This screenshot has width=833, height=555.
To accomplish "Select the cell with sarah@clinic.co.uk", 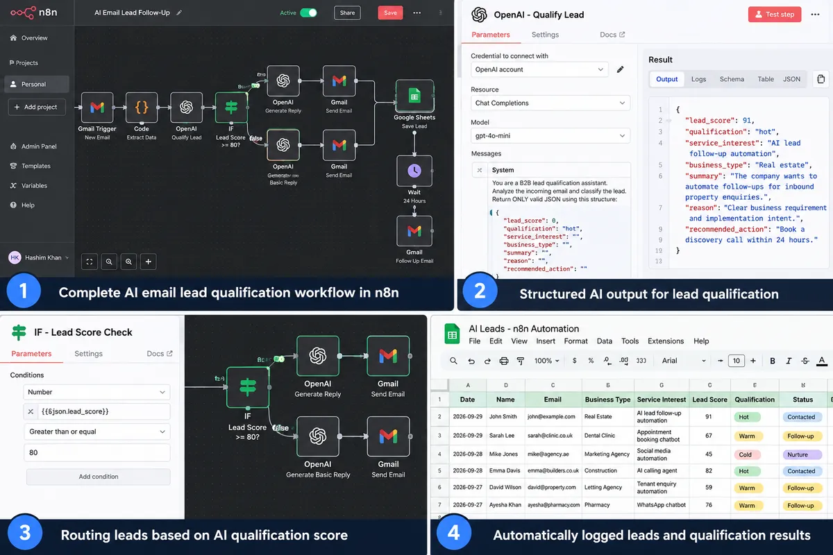I will point(553,436).
